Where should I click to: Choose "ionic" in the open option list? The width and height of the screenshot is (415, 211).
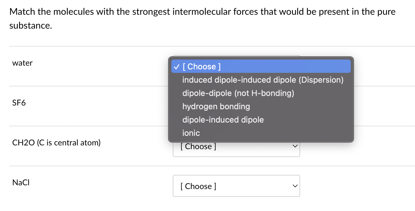(191, 133)
